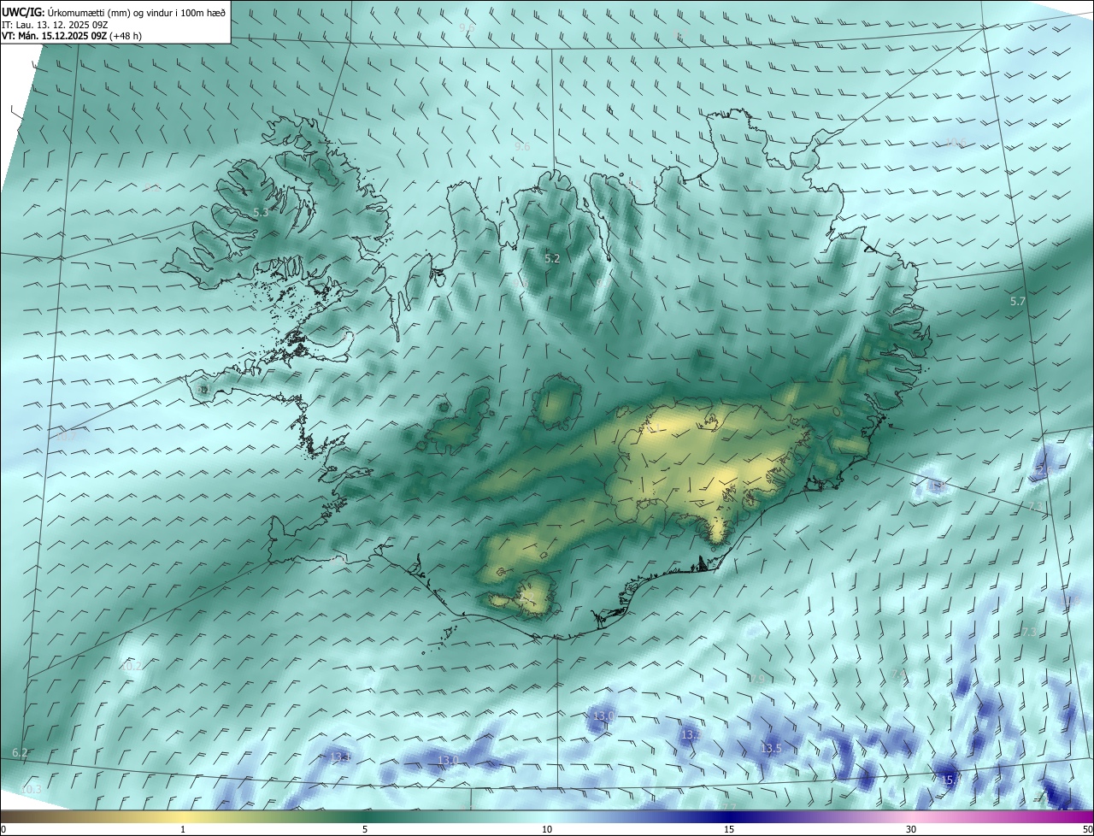Viewport: 1094px width, 836px height.
Task: Click the '5.3' value over the Westfjords
Action: 261,212
